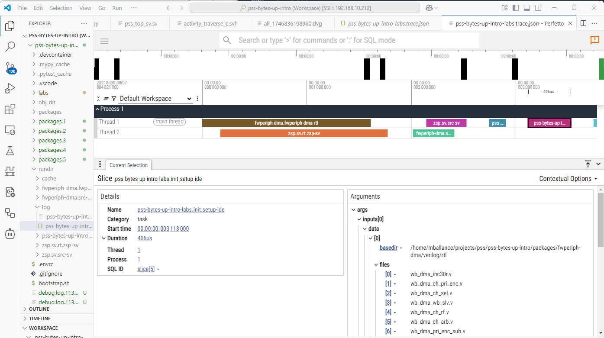
Task: Open the Selection menu
Action: click(x=61, y=8)
